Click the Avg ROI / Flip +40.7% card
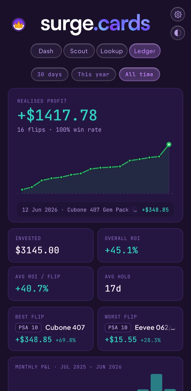The width and height of the screenshot is (191, 391). pyautogui.click(x=51, y=284)
